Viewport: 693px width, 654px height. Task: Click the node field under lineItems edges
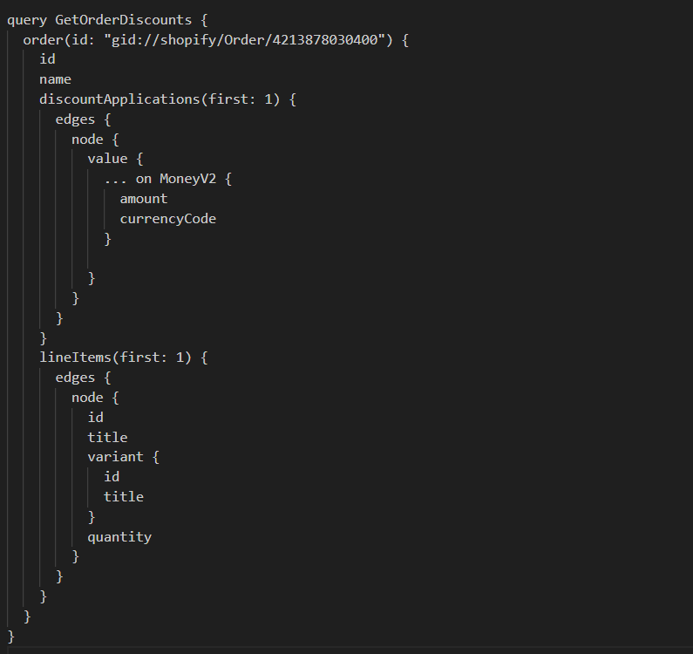tap(87, 397)
